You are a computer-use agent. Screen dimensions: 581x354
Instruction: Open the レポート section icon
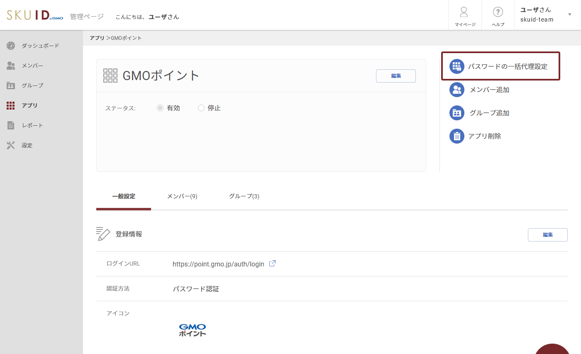point(11,125)
